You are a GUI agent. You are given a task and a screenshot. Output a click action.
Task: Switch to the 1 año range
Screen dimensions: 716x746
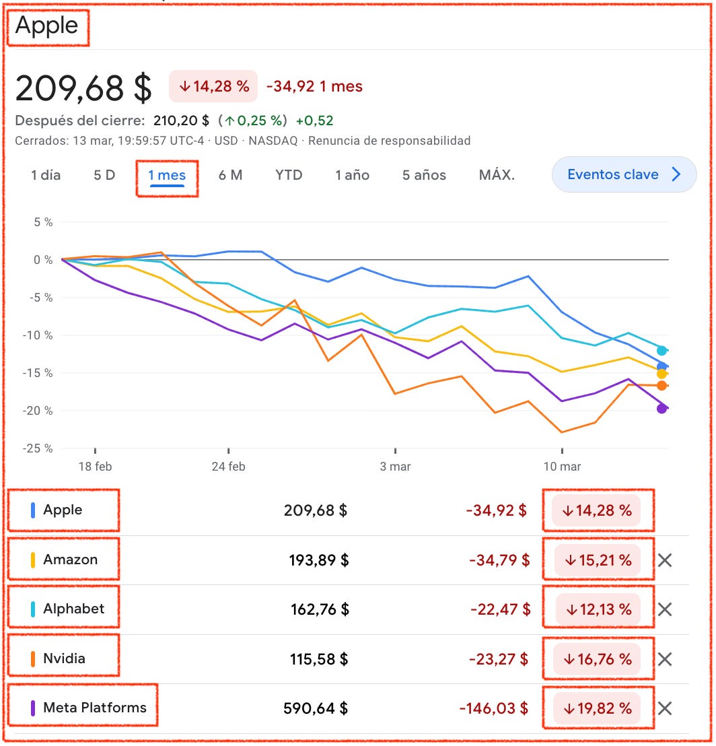pyautogui.click(x=353, y=175)
